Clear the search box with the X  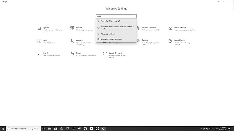coord(135,16)
